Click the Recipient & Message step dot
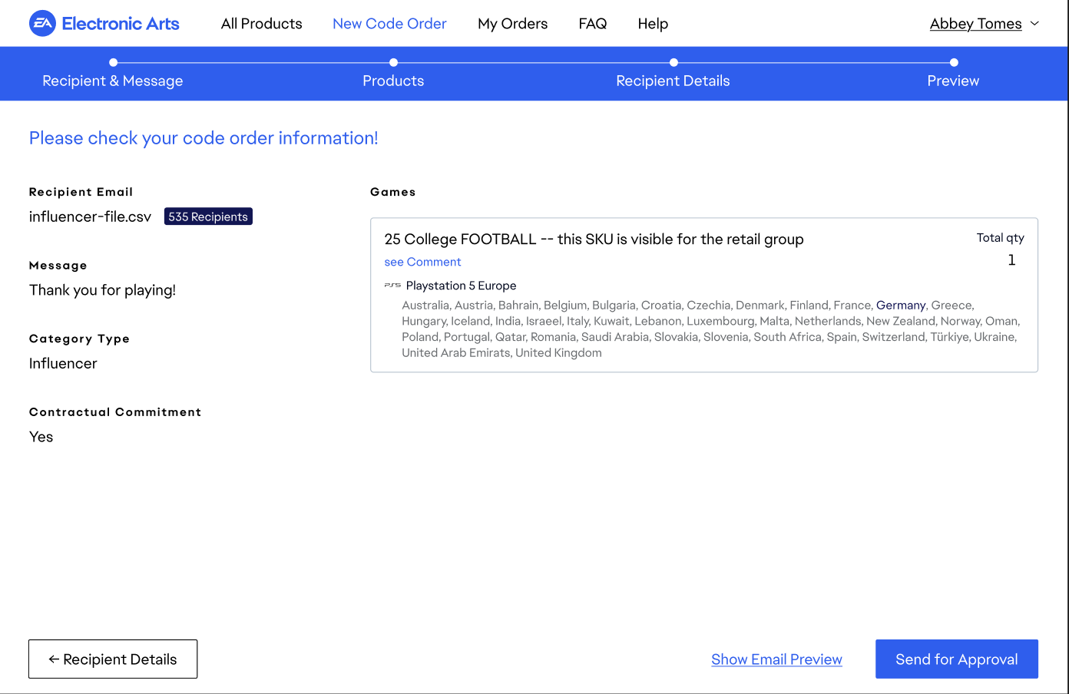 (x=113, y=62)
